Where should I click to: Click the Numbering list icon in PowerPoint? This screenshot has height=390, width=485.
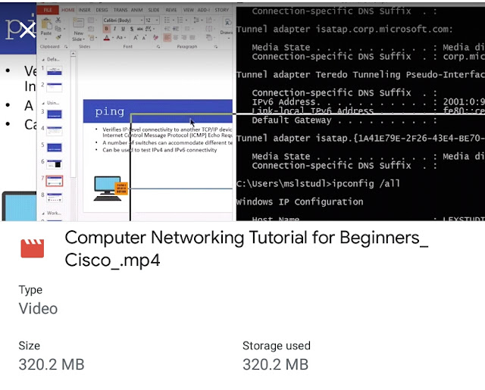click(x=180, y=20)
